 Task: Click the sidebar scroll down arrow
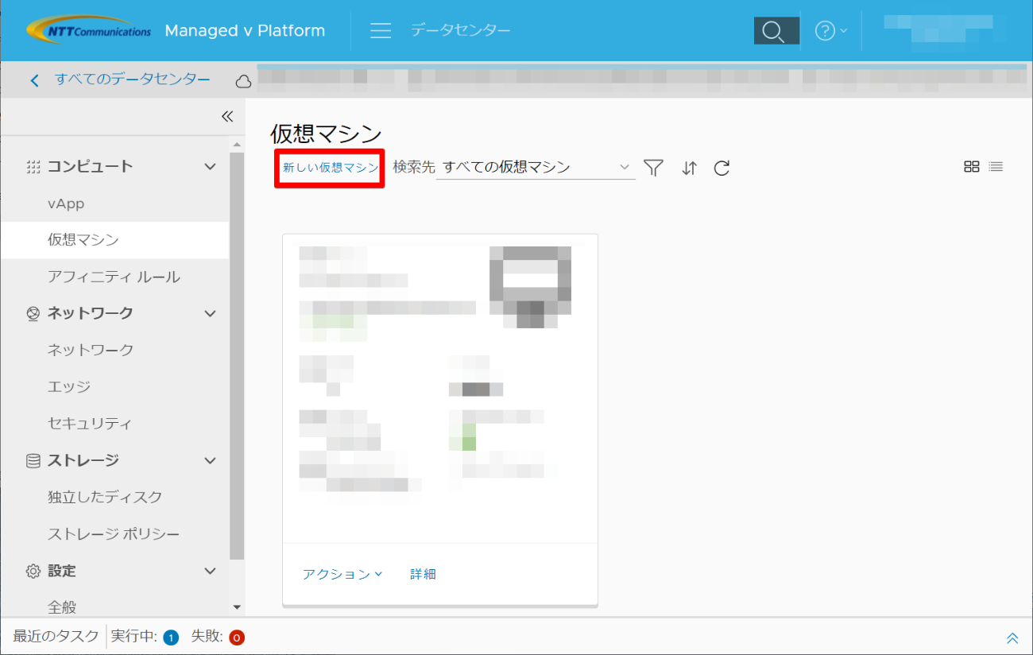tap(237, 607)
